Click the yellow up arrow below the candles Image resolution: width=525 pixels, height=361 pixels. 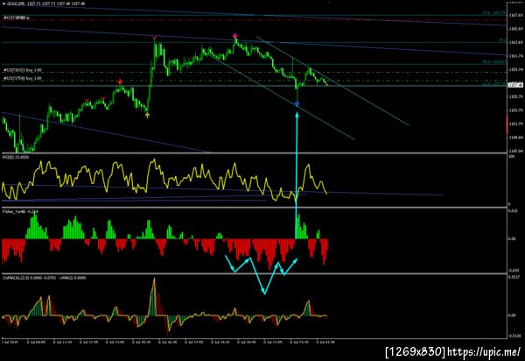tap(147, 116)
